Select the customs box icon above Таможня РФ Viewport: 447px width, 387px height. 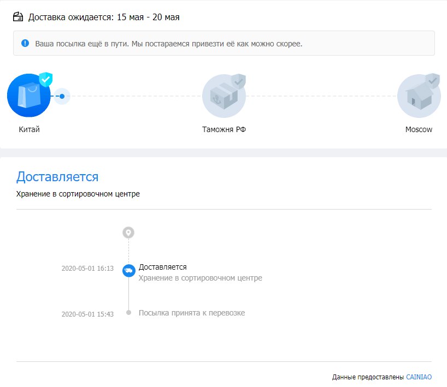coord(224,96)
